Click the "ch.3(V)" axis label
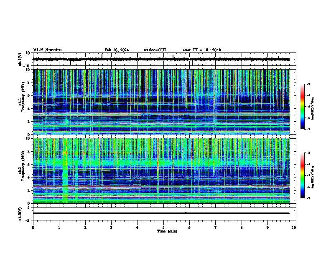Image resolution: width=331 pixels, height=255 pixels. [x=20, y=214]
